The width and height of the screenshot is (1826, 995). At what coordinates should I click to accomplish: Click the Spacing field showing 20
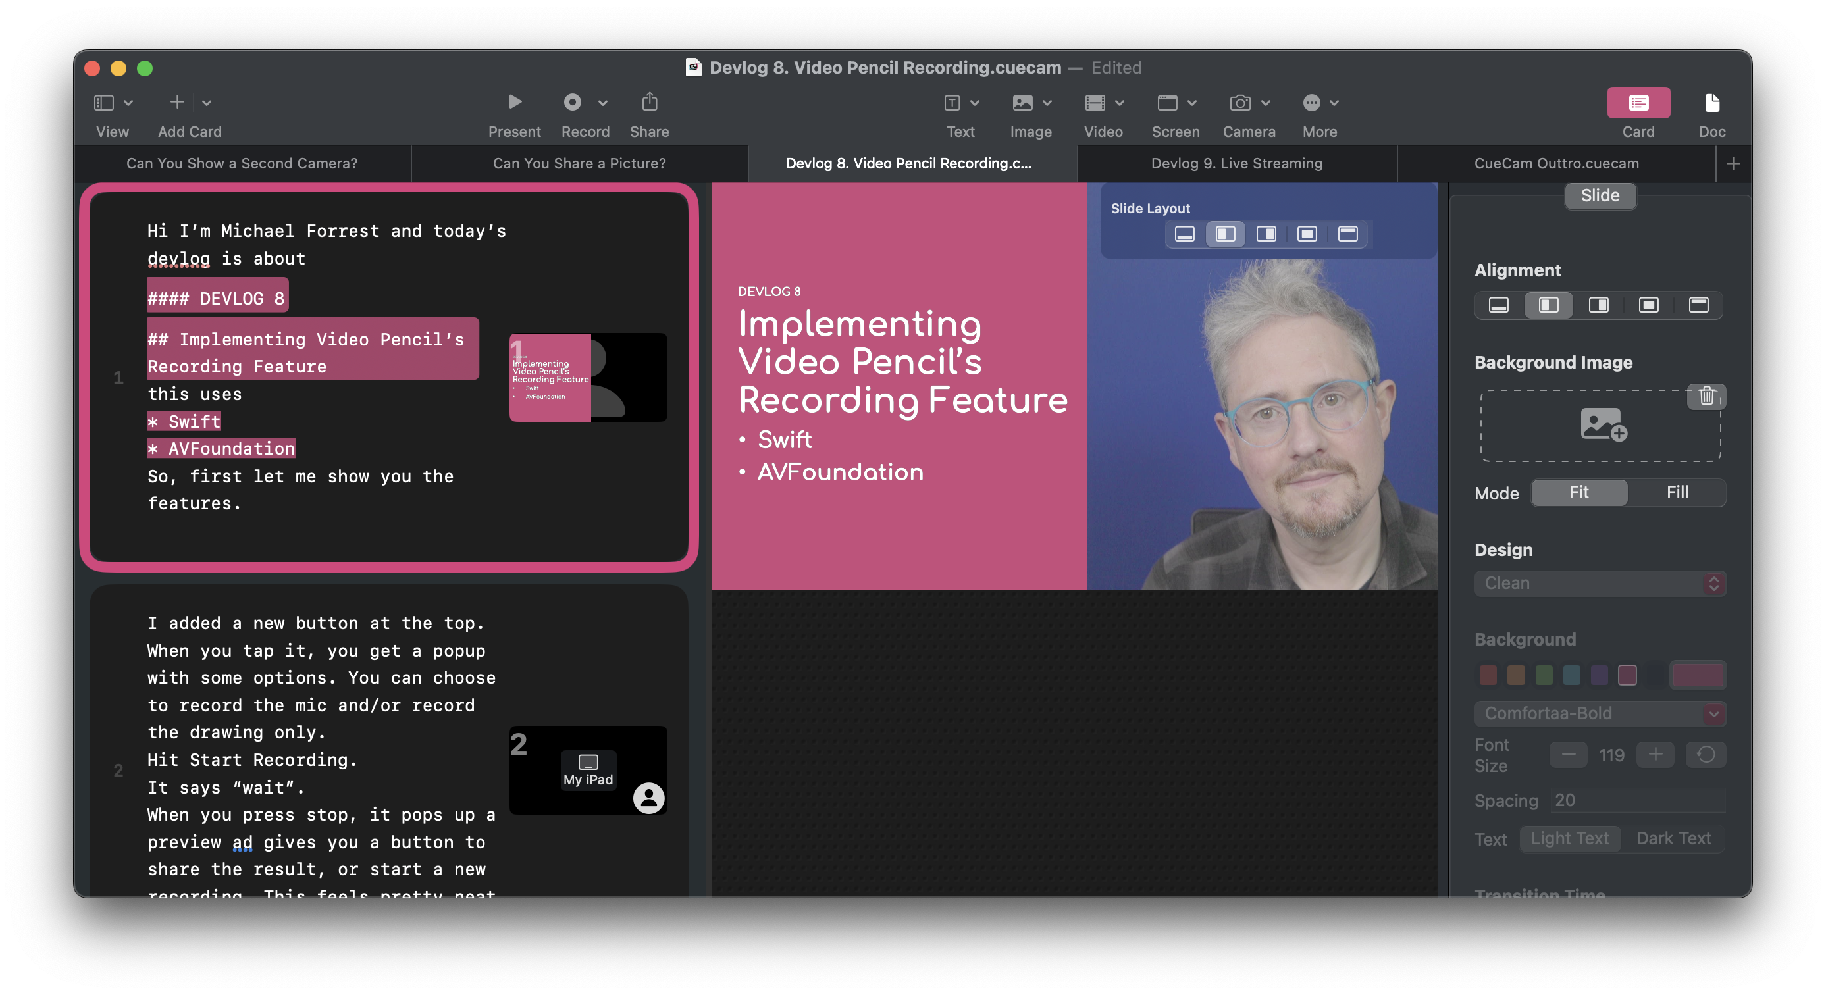pyautogui.click(x=1638, y=800)
